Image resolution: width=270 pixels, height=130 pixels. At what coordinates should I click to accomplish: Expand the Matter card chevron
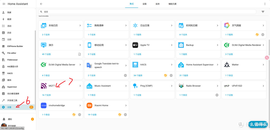click(x=263, y=65)
